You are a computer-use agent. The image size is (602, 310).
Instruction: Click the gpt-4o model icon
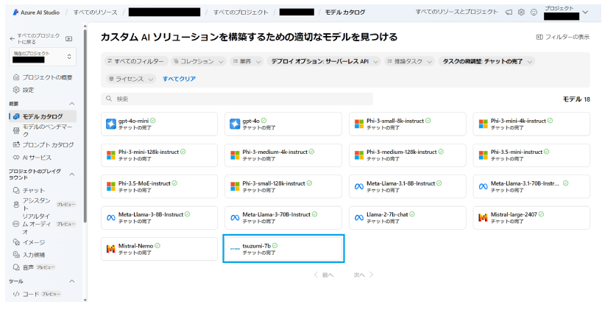point(235,124)
